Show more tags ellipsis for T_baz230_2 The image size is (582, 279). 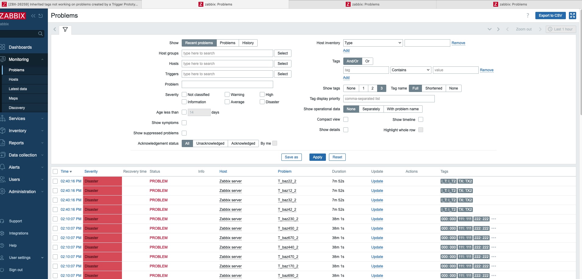[494, 219]
